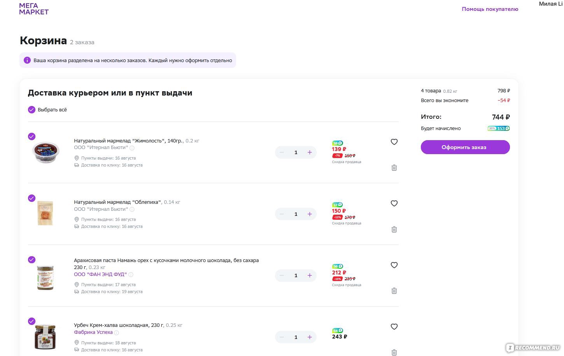Screen dimensions: 564x356
Task: Uncheck the Жимолость marmalade item checkbox
Action: tap(32, 136)
